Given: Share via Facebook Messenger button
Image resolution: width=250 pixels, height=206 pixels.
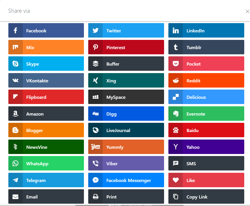Looking at the screenshot, I should pos(126,180).
